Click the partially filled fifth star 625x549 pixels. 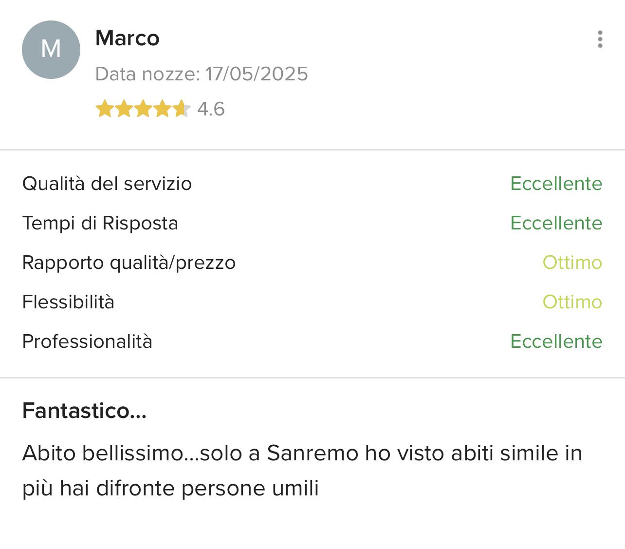[x=182, y=109]
